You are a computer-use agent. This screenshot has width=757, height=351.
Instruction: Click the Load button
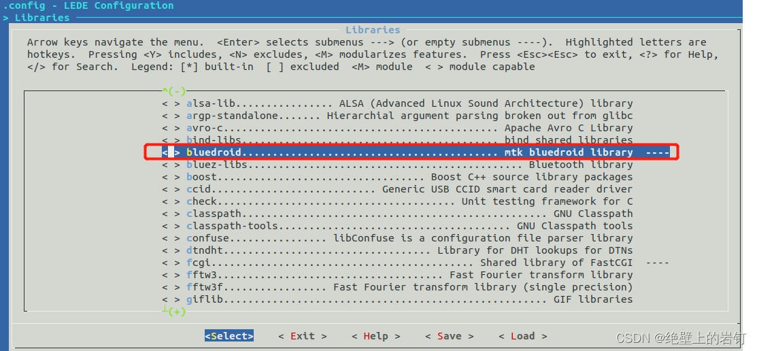tap(523, 336)
